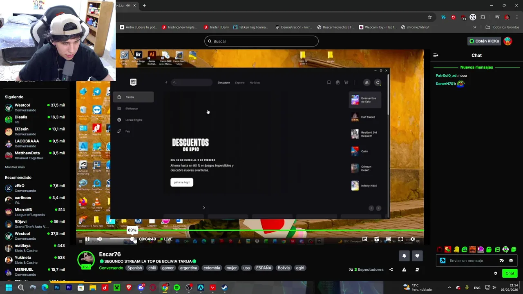Enable picture-in-picture mode in player
Viewport: 523px width, 294px height.
point(365,239)
